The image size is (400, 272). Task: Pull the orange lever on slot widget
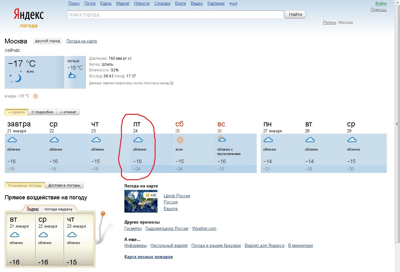click(x=103, y=214)
